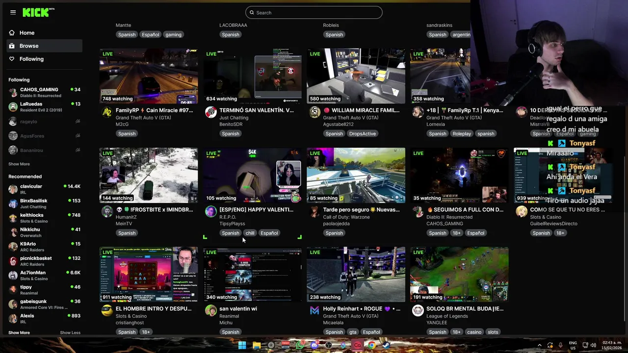The width and height of the screenshot is (628, 353).
Task: Select 18+ tag under CAHOS_GAMING stream
Action: tap(457, 233)
